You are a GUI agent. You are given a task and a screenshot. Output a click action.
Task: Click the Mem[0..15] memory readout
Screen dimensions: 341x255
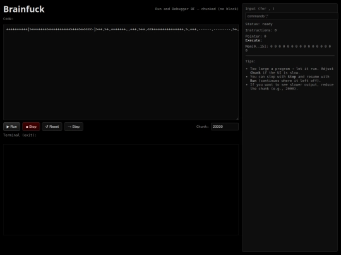coord(288,48)
